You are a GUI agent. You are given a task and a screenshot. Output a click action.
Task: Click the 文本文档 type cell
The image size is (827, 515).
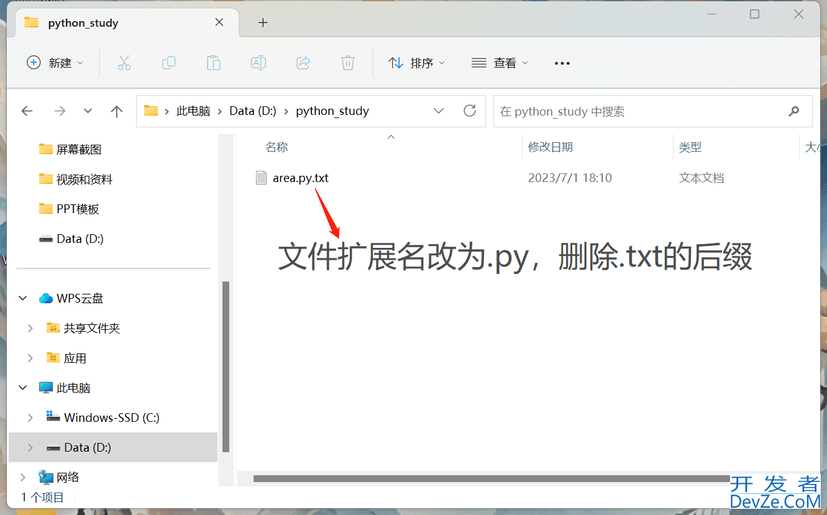(701, 178)
